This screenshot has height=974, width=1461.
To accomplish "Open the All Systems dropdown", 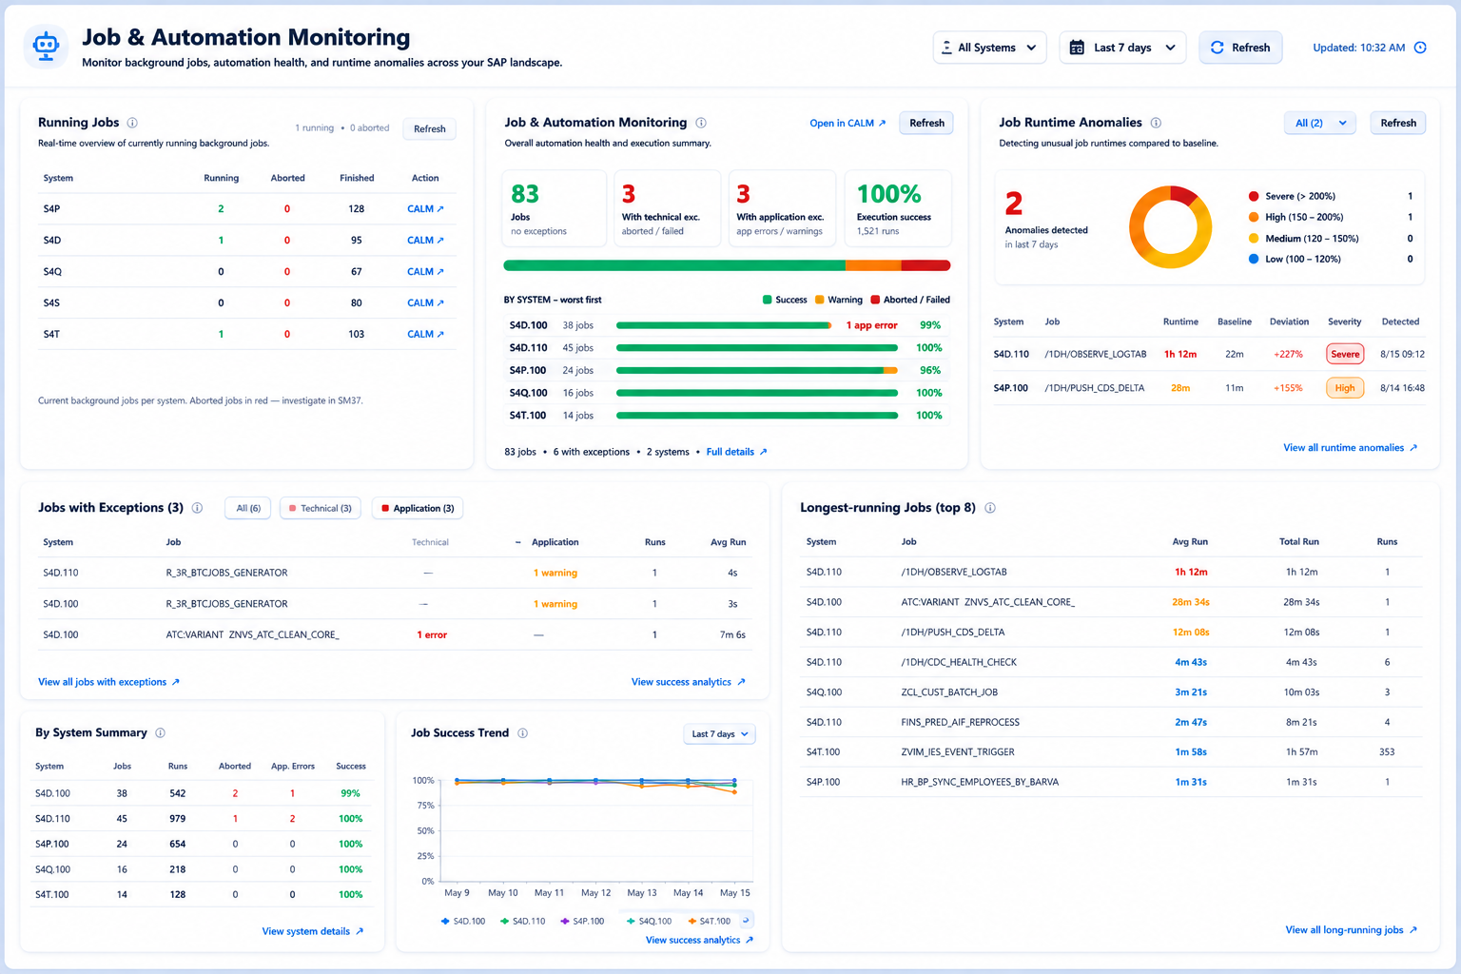I will pyautogui.click(x=989, y=48).
